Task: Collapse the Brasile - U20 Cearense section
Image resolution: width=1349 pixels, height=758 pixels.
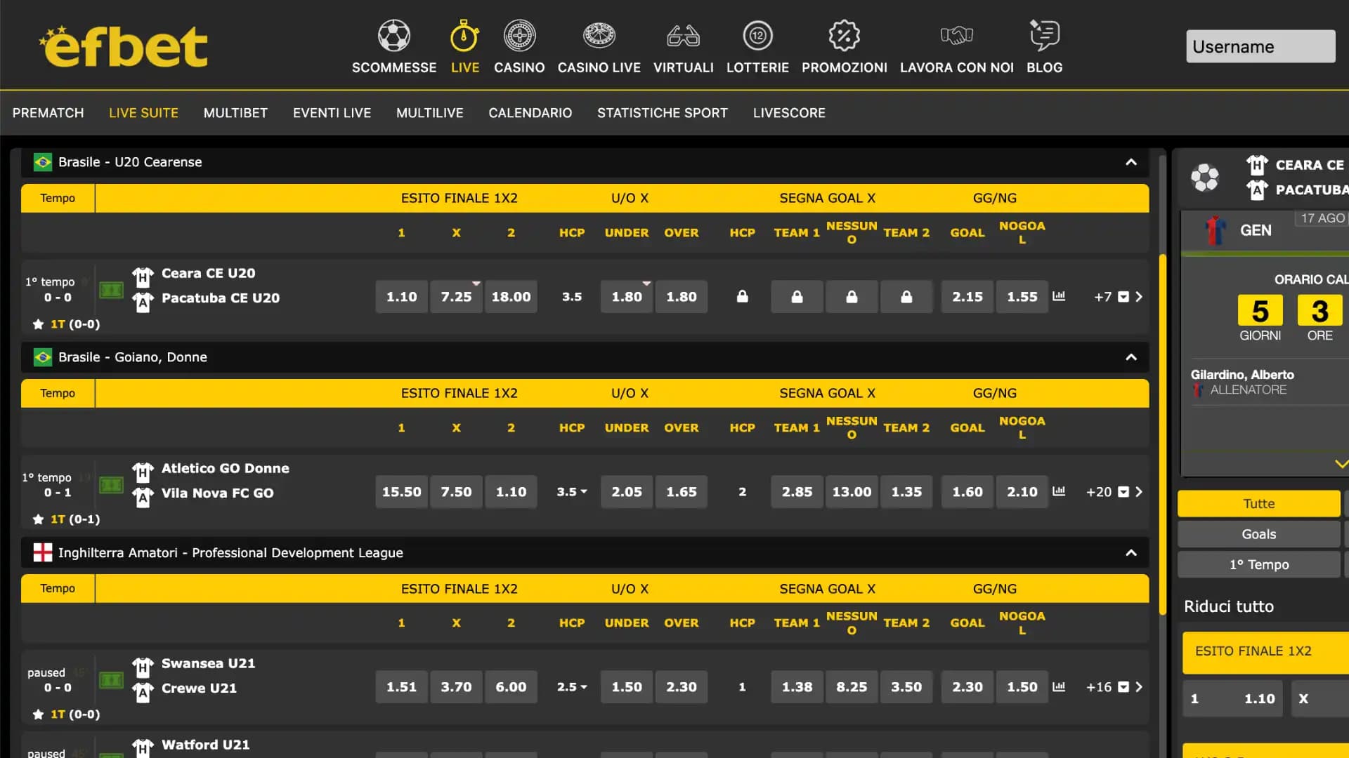Action: pos(1130,162)
